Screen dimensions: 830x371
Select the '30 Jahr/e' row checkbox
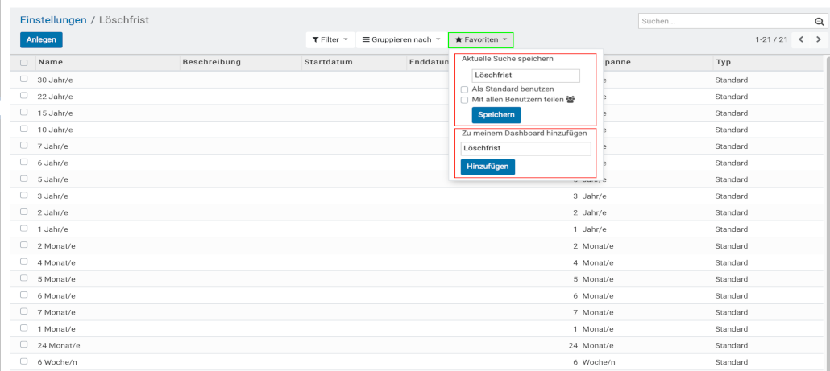coord(24,80)
